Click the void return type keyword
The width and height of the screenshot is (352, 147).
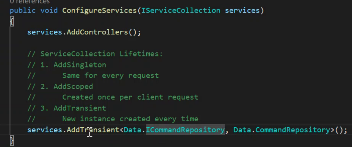click(49, 11)
